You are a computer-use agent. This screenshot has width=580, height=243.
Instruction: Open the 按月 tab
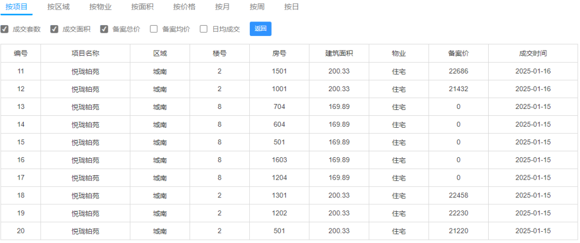[223, 6]
